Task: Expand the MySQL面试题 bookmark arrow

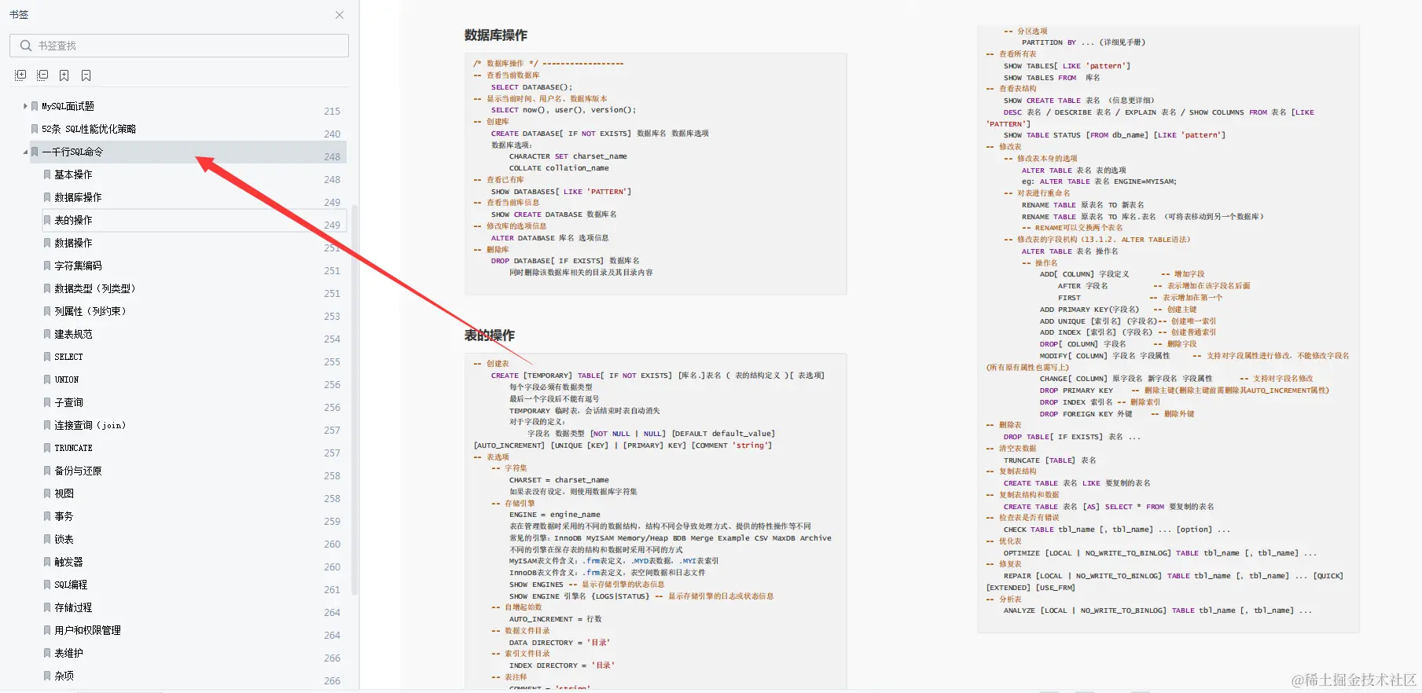Action: coord(25,106)
